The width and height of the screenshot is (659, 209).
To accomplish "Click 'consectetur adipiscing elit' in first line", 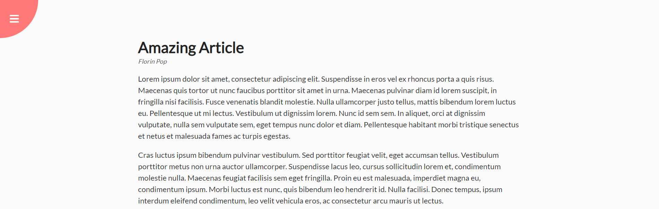I will point(275,79).
